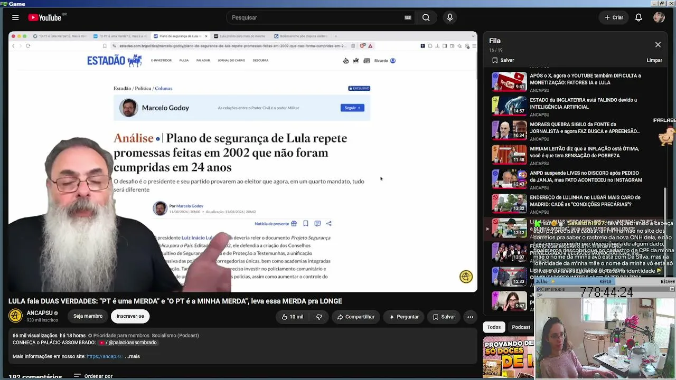
Task: Select the queue thumbnail with 12:33 duration
Action: pos(509,277)
